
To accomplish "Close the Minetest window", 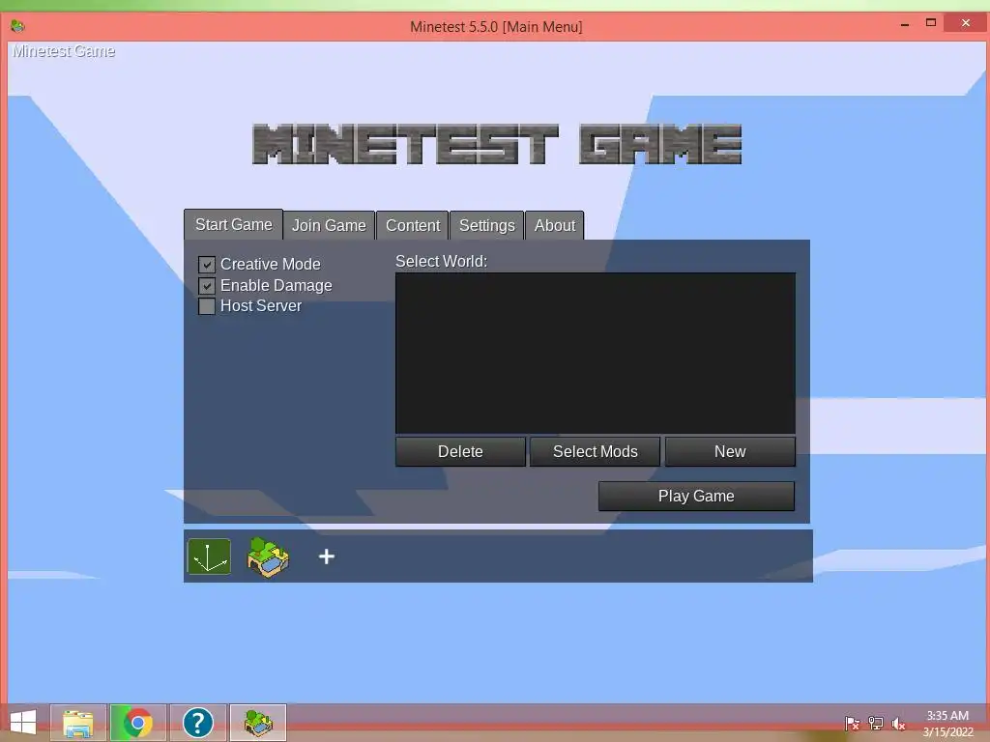I will click(966, 23).
